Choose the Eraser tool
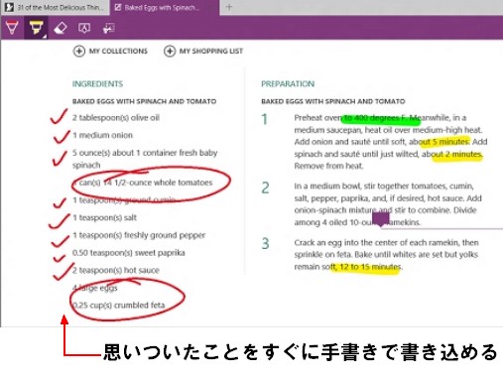 pos(61,28)
